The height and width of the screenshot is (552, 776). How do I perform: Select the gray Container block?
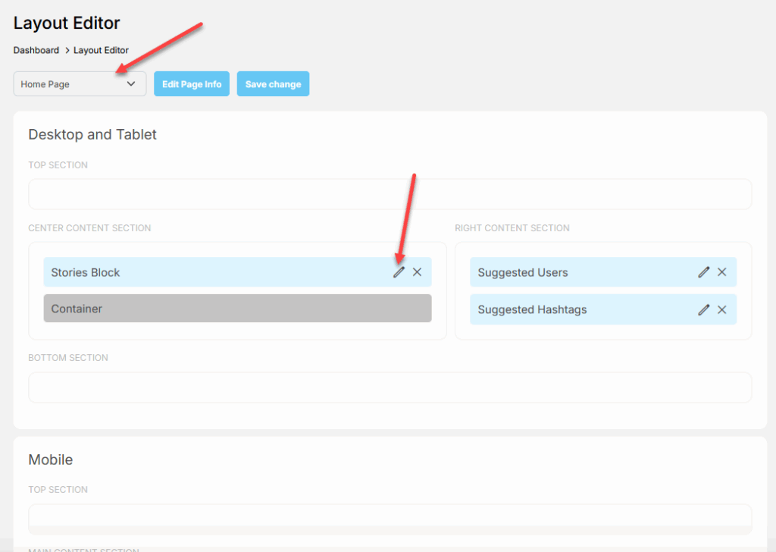coord(237,309)
